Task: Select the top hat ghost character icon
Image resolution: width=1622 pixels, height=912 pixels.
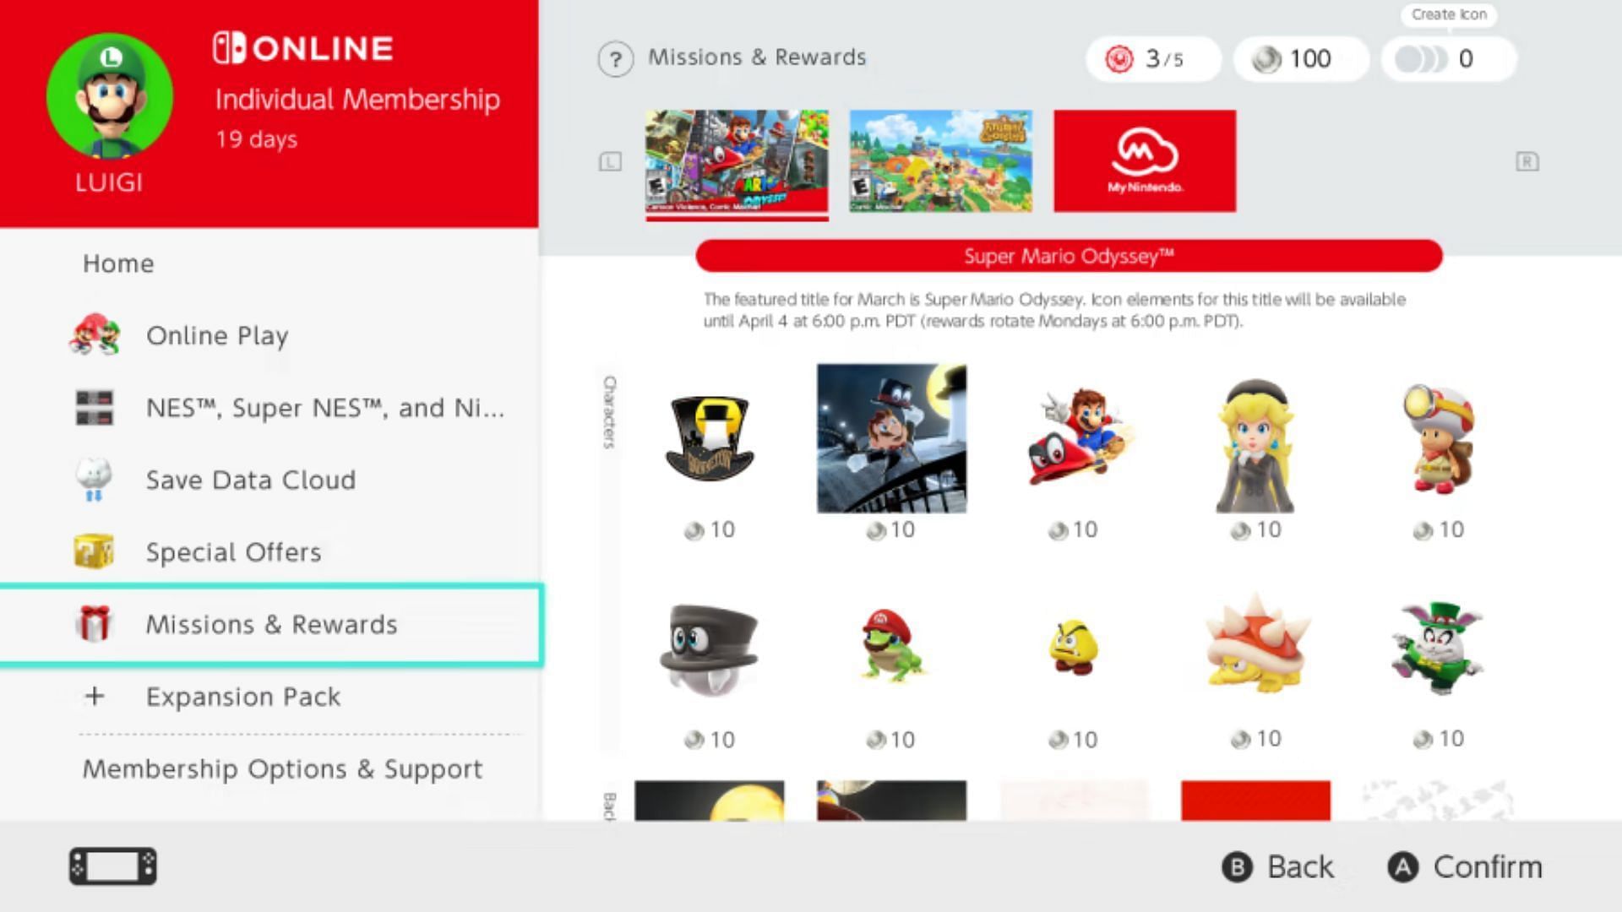Action: click(710, 649)
